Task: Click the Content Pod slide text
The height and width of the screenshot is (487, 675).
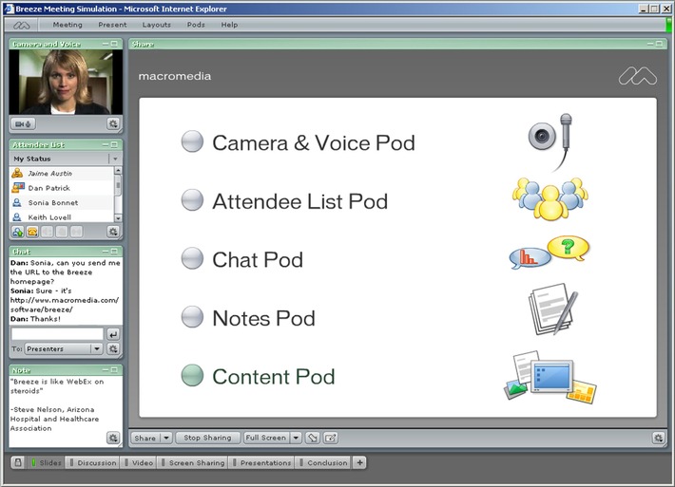Action: (274, 377)
